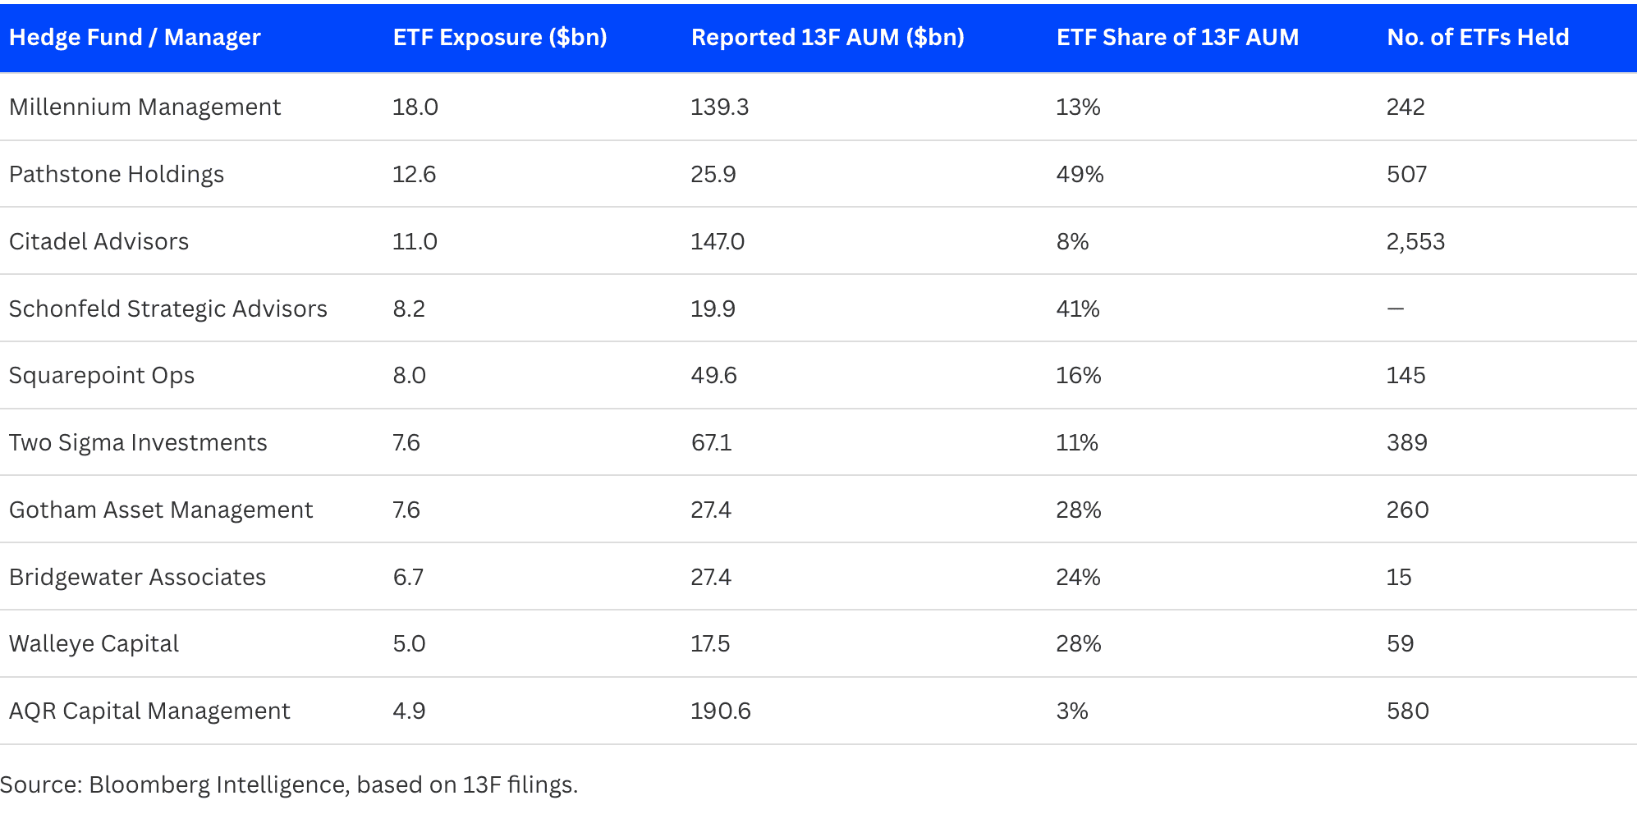
Task: Click the "ETF Exposure ($bn)" column header
Action: tap(500, 38)
